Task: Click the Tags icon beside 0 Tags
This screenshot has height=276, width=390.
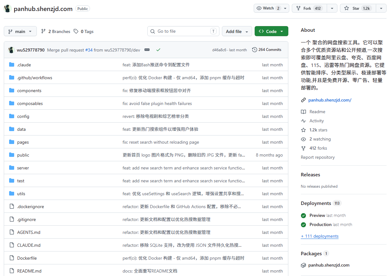Action: coord(76,31)
